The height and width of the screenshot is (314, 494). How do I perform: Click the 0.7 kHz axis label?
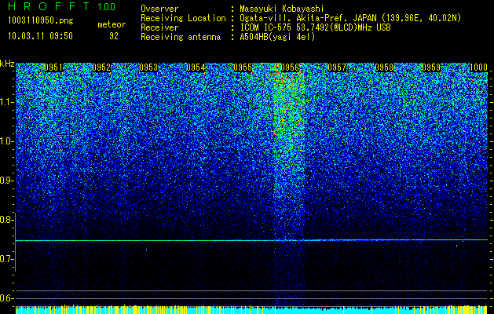tap(6, 259)
